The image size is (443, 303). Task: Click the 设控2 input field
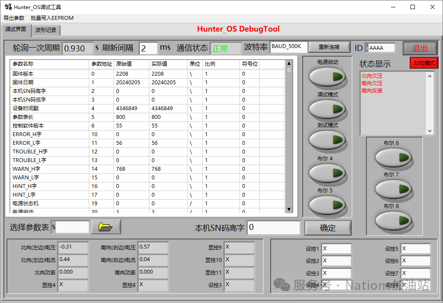pyautogui.click(x=336, y=261)
